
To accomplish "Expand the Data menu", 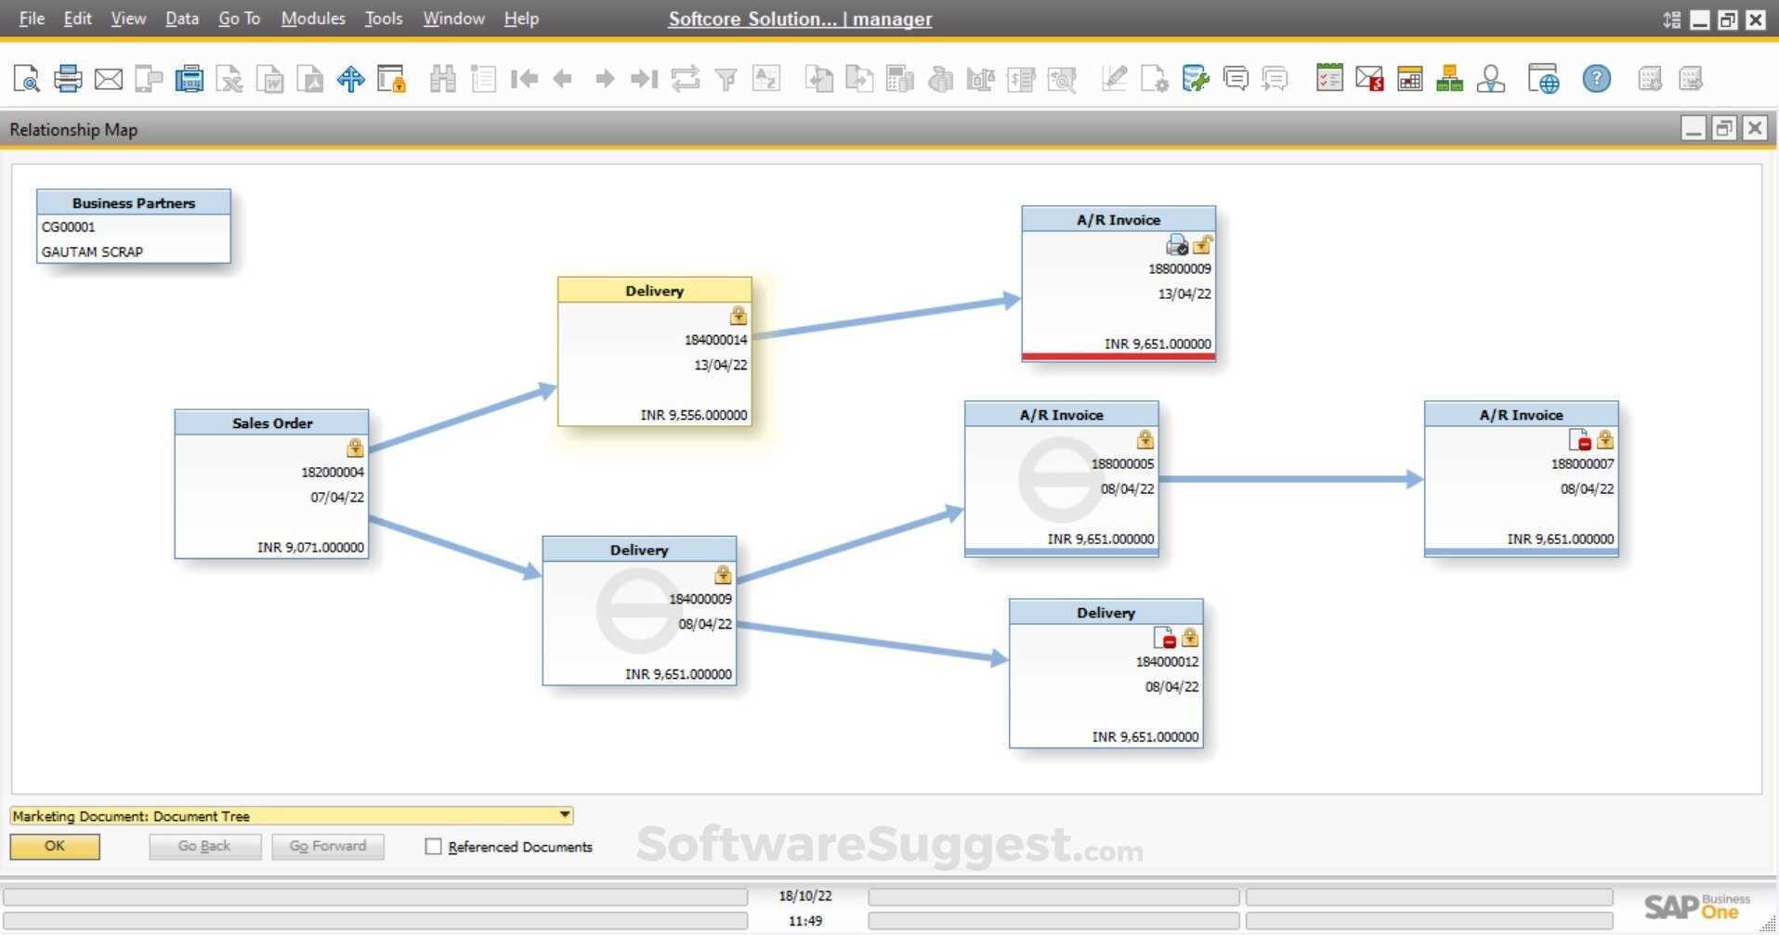I will (181, 18).
